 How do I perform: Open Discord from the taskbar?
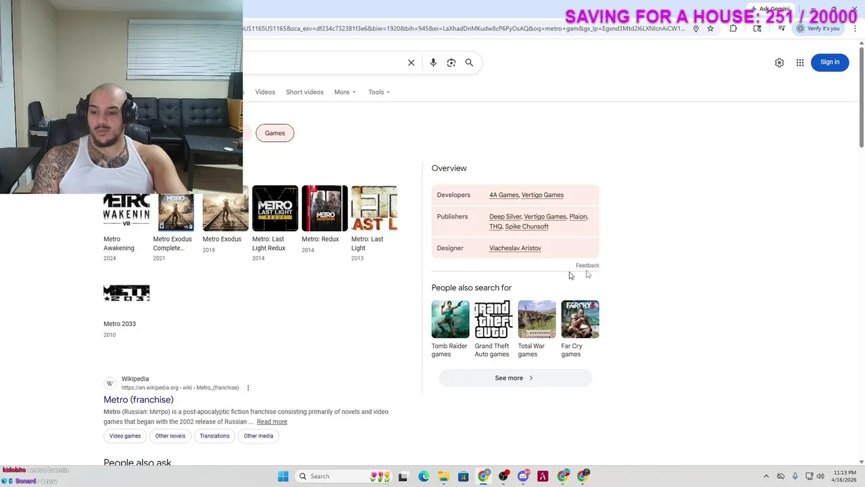(x=523, y=476)
